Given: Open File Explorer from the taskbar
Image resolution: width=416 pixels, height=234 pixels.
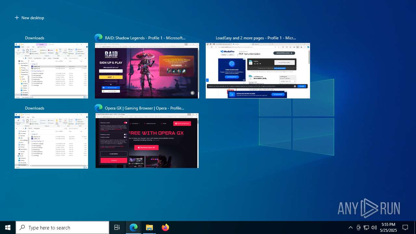Looking at the screenshot, I should [149, 227].
